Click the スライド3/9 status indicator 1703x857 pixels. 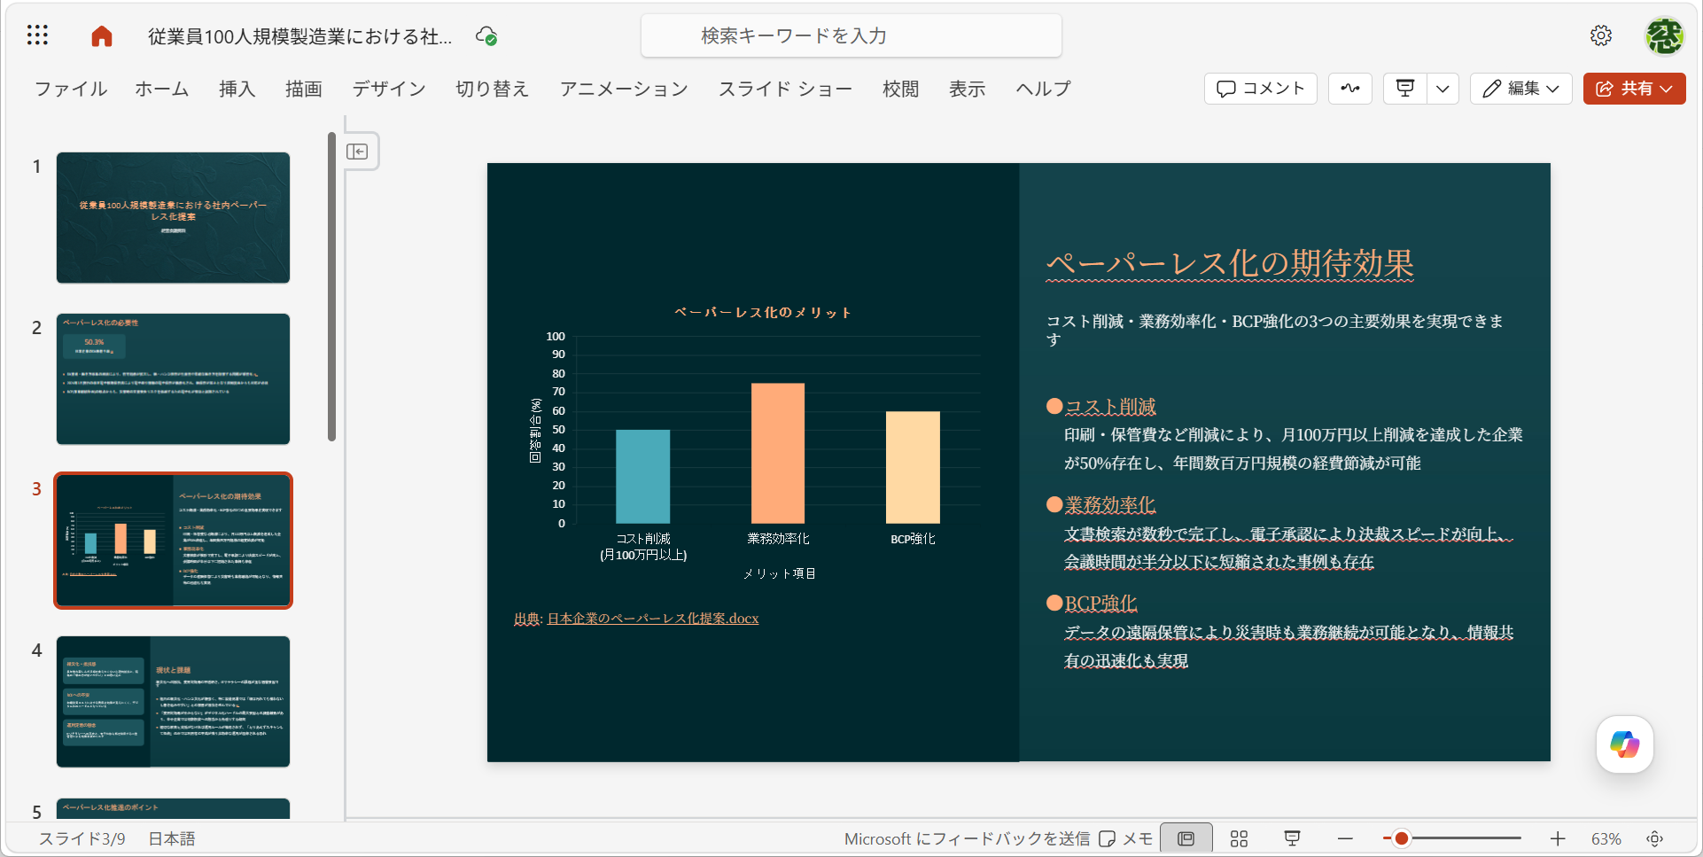pos(82,838)
